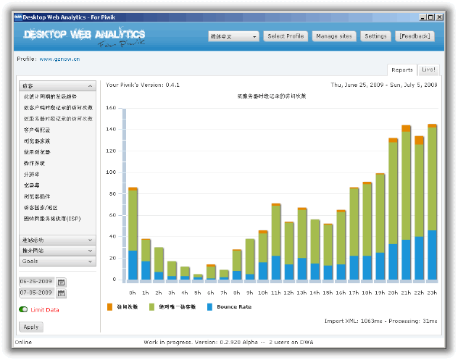
Task: Toggle the Limit Data switch
Action: click(23, 309)
